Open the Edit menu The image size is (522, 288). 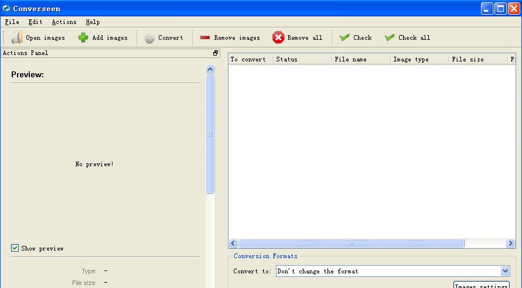click(35, 22)
